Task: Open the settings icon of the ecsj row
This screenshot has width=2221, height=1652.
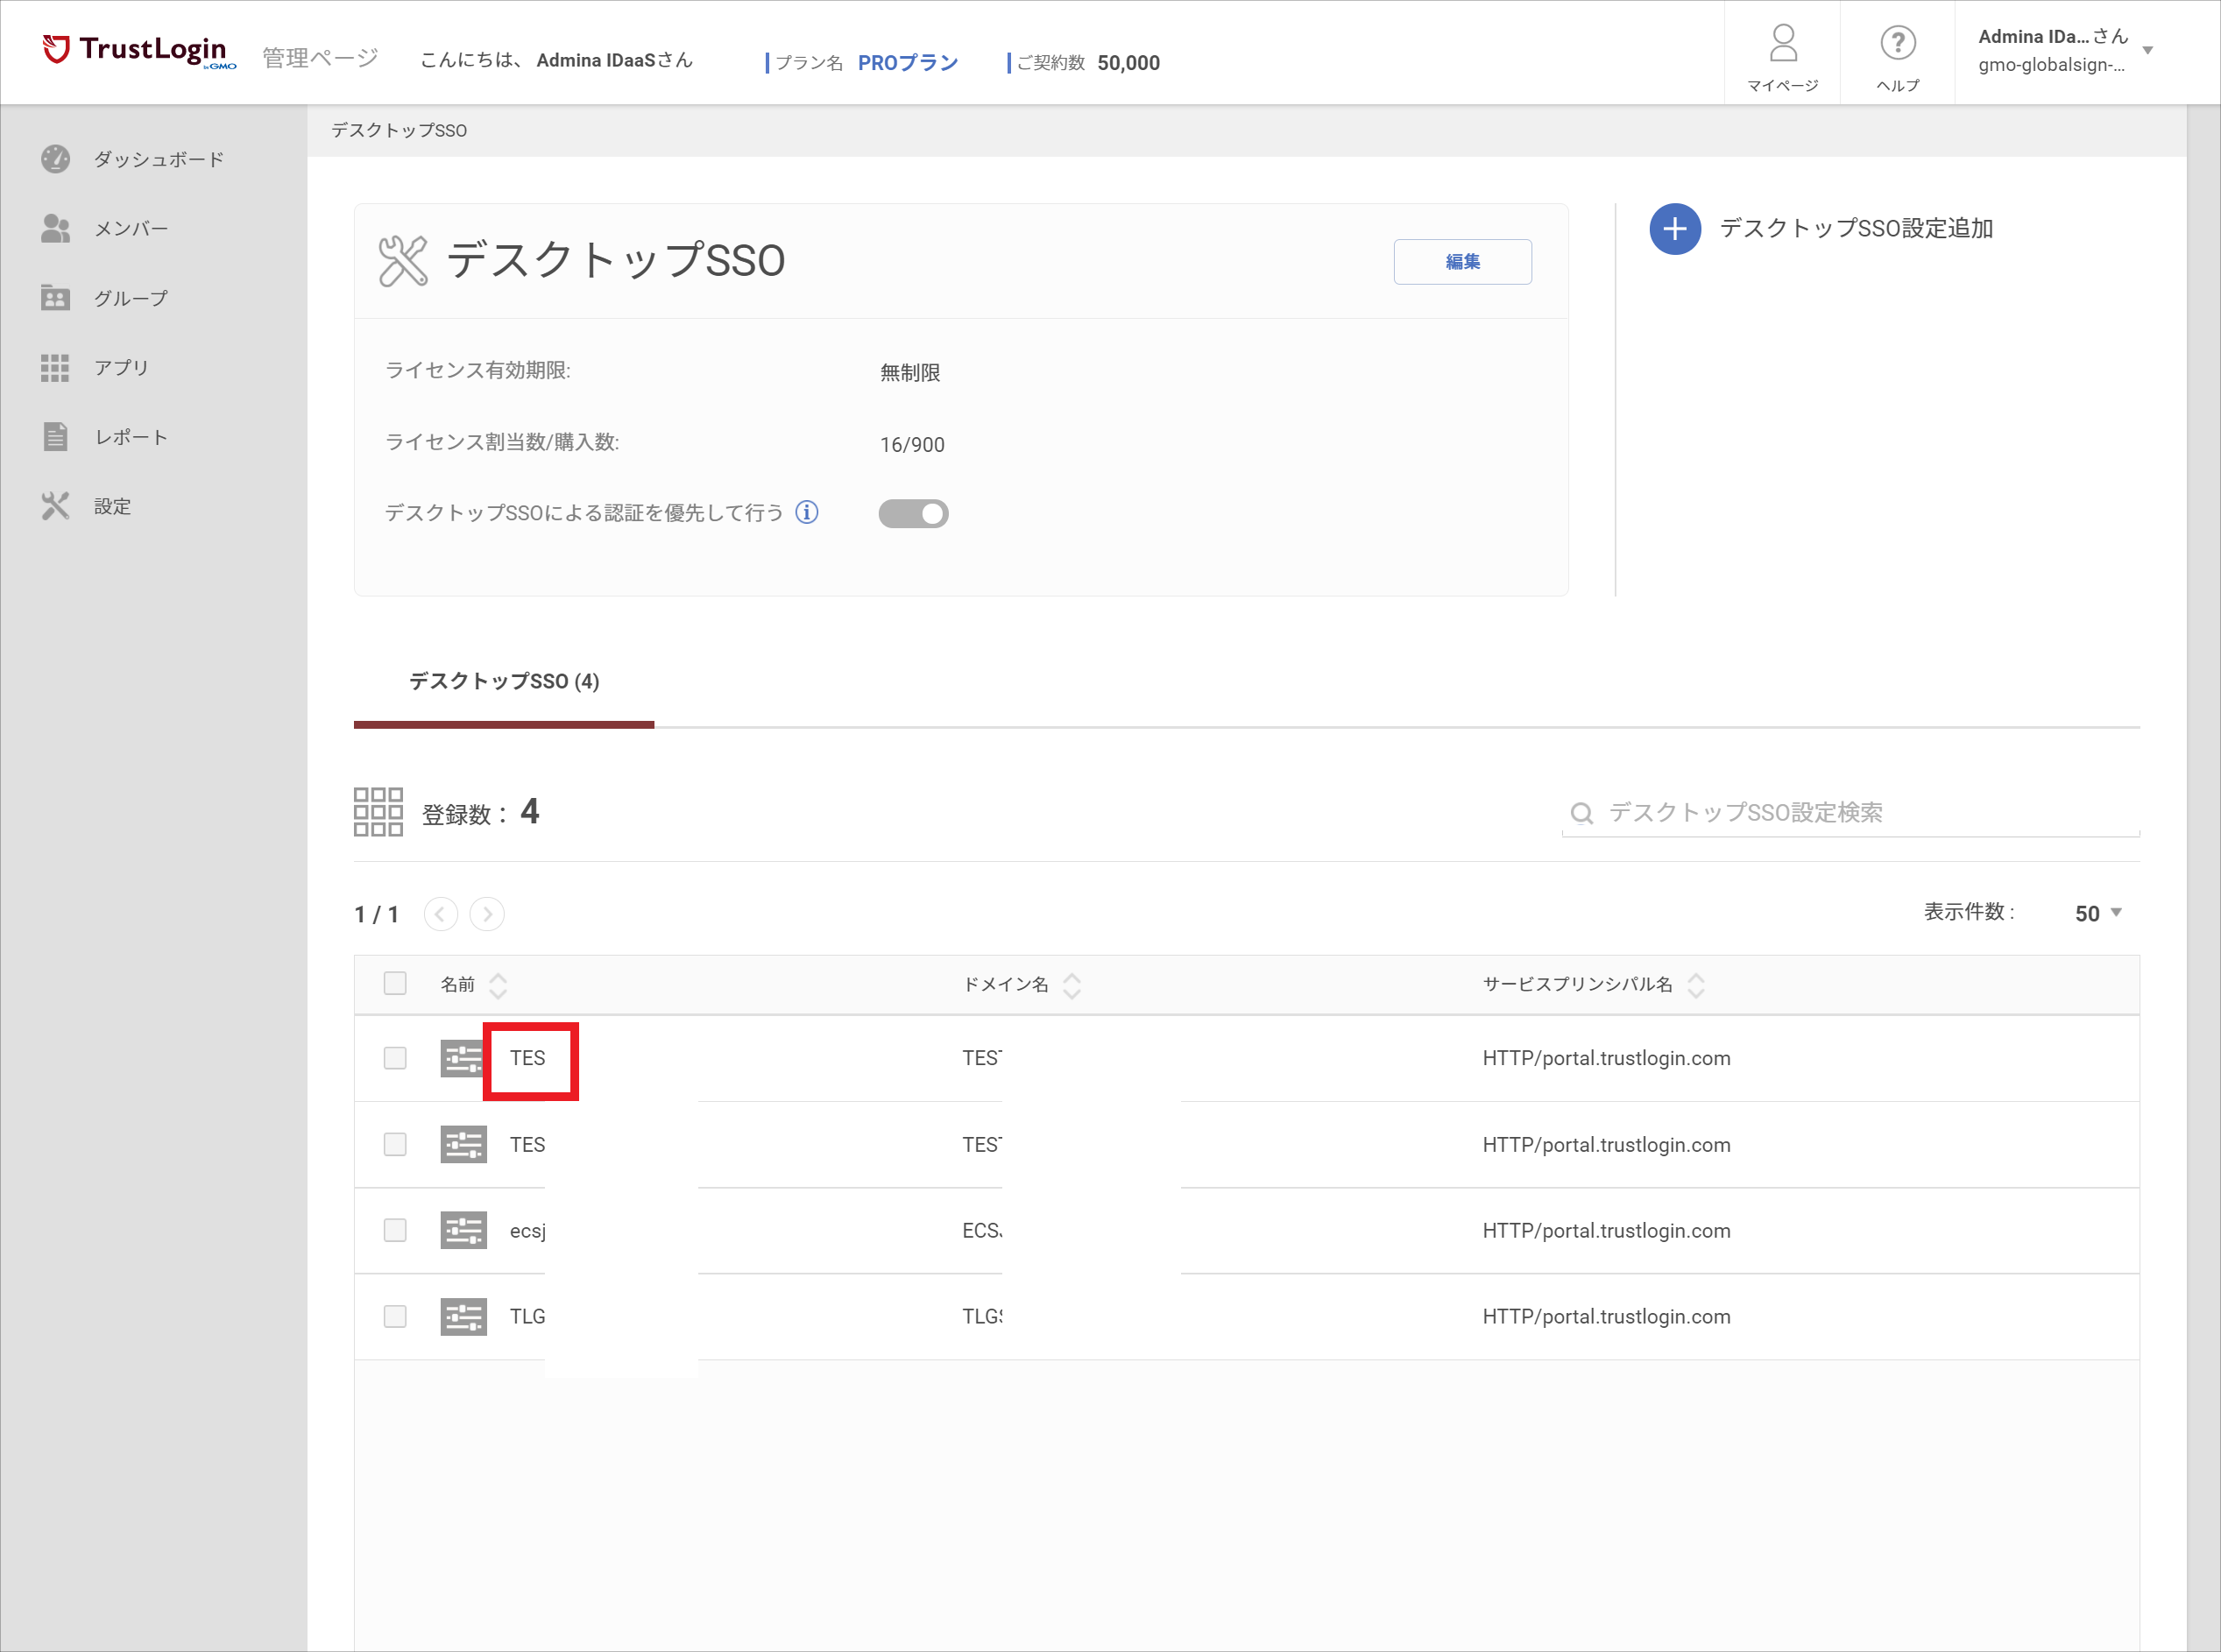Action: [463, 1230]
